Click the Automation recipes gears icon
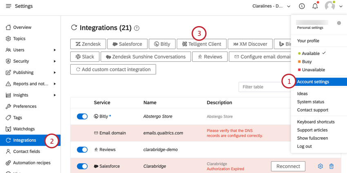Viewport: 347px width, 173px height. pos(8,163)
